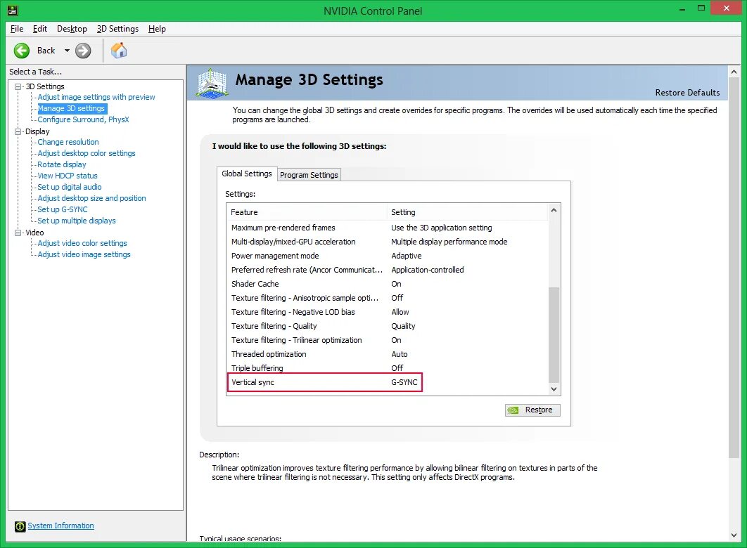
Task: Click the green Back arrow icon
Action: click(x=21, y=51)
